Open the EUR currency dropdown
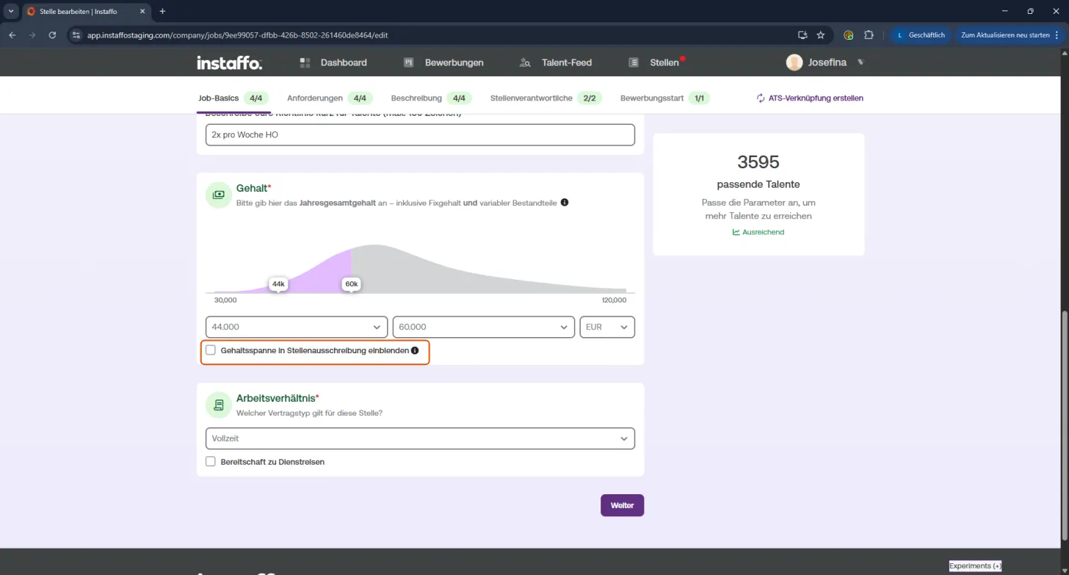 coord(607,327)
